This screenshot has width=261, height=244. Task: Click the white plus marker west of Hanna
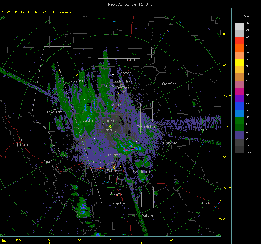pyautogui.click(x=164, y=117)
